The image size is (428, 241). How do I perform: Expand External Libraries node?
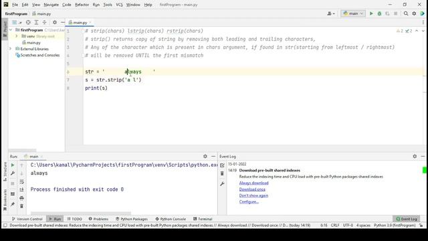11,49
